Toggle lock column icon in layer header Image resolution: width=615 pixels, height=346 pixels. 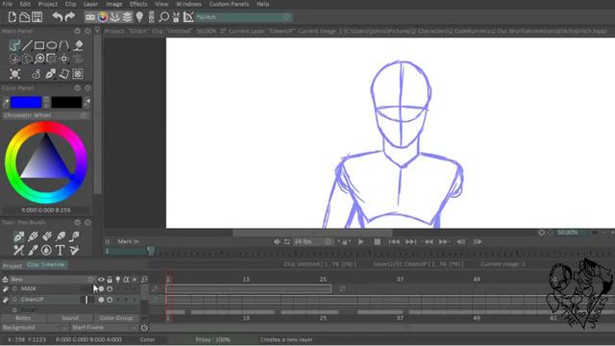[110, 280]
